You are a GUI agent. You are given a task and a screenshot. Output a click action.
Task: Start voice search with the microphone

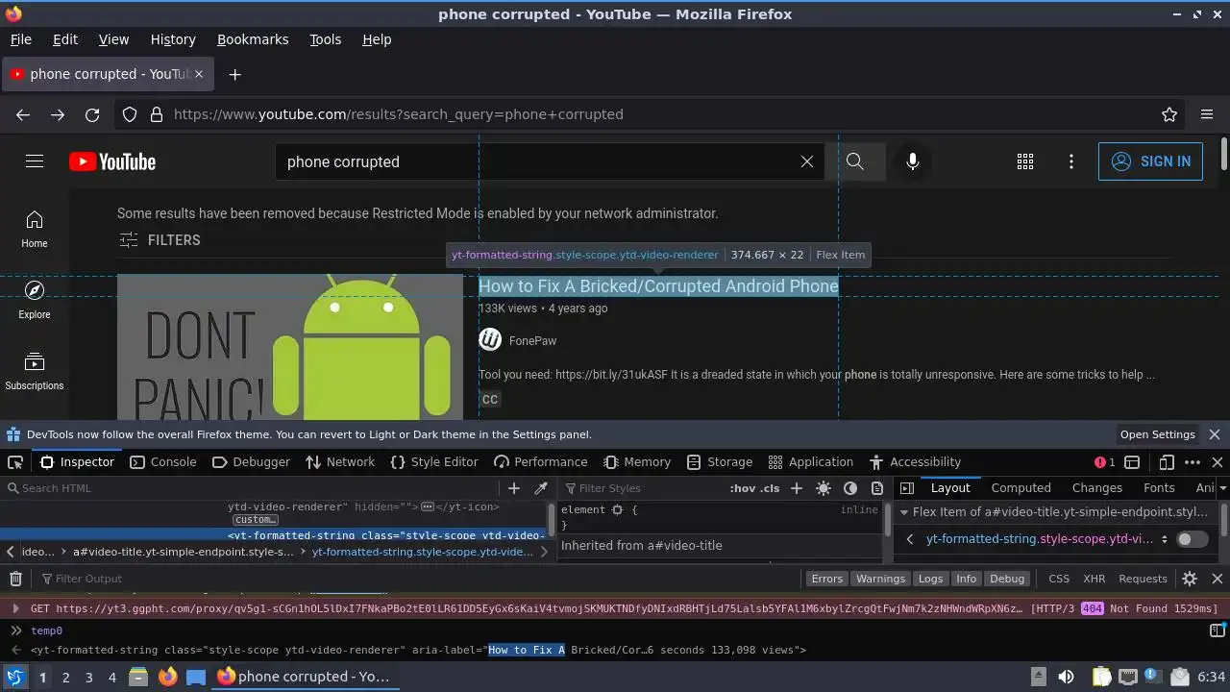click(x=913, y=161)
